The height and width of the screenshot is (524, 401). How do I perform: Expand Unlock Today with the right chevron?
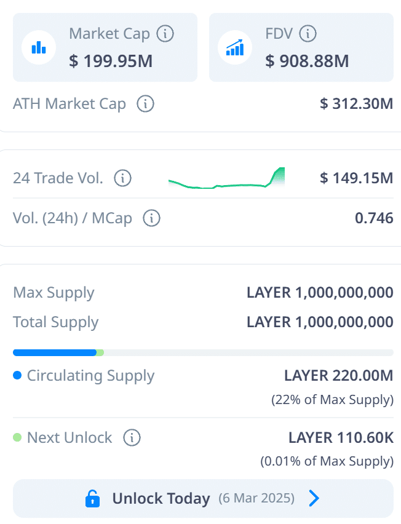coord(314,498)
